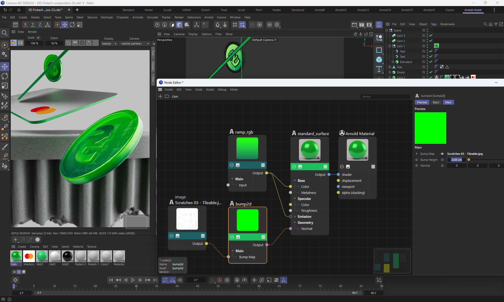Toggle the X axis lock

pos(25,25)
